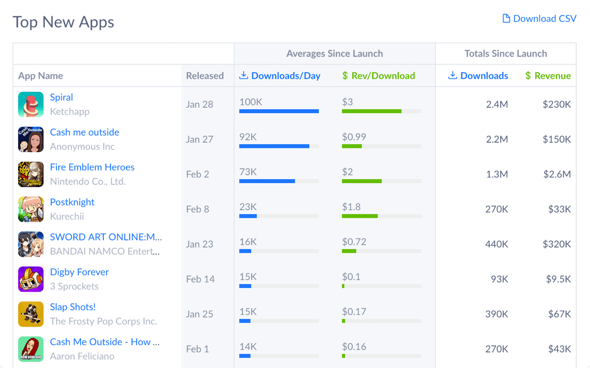Click the $9.5K revenue value
This screenshot has width=590, height=368.
559,279
